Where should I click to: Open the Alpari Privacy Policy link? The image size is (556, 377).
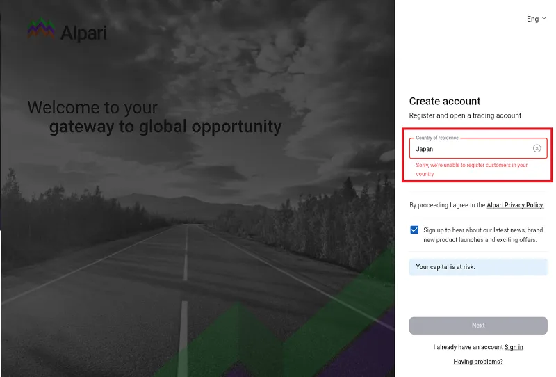[515, 205]
